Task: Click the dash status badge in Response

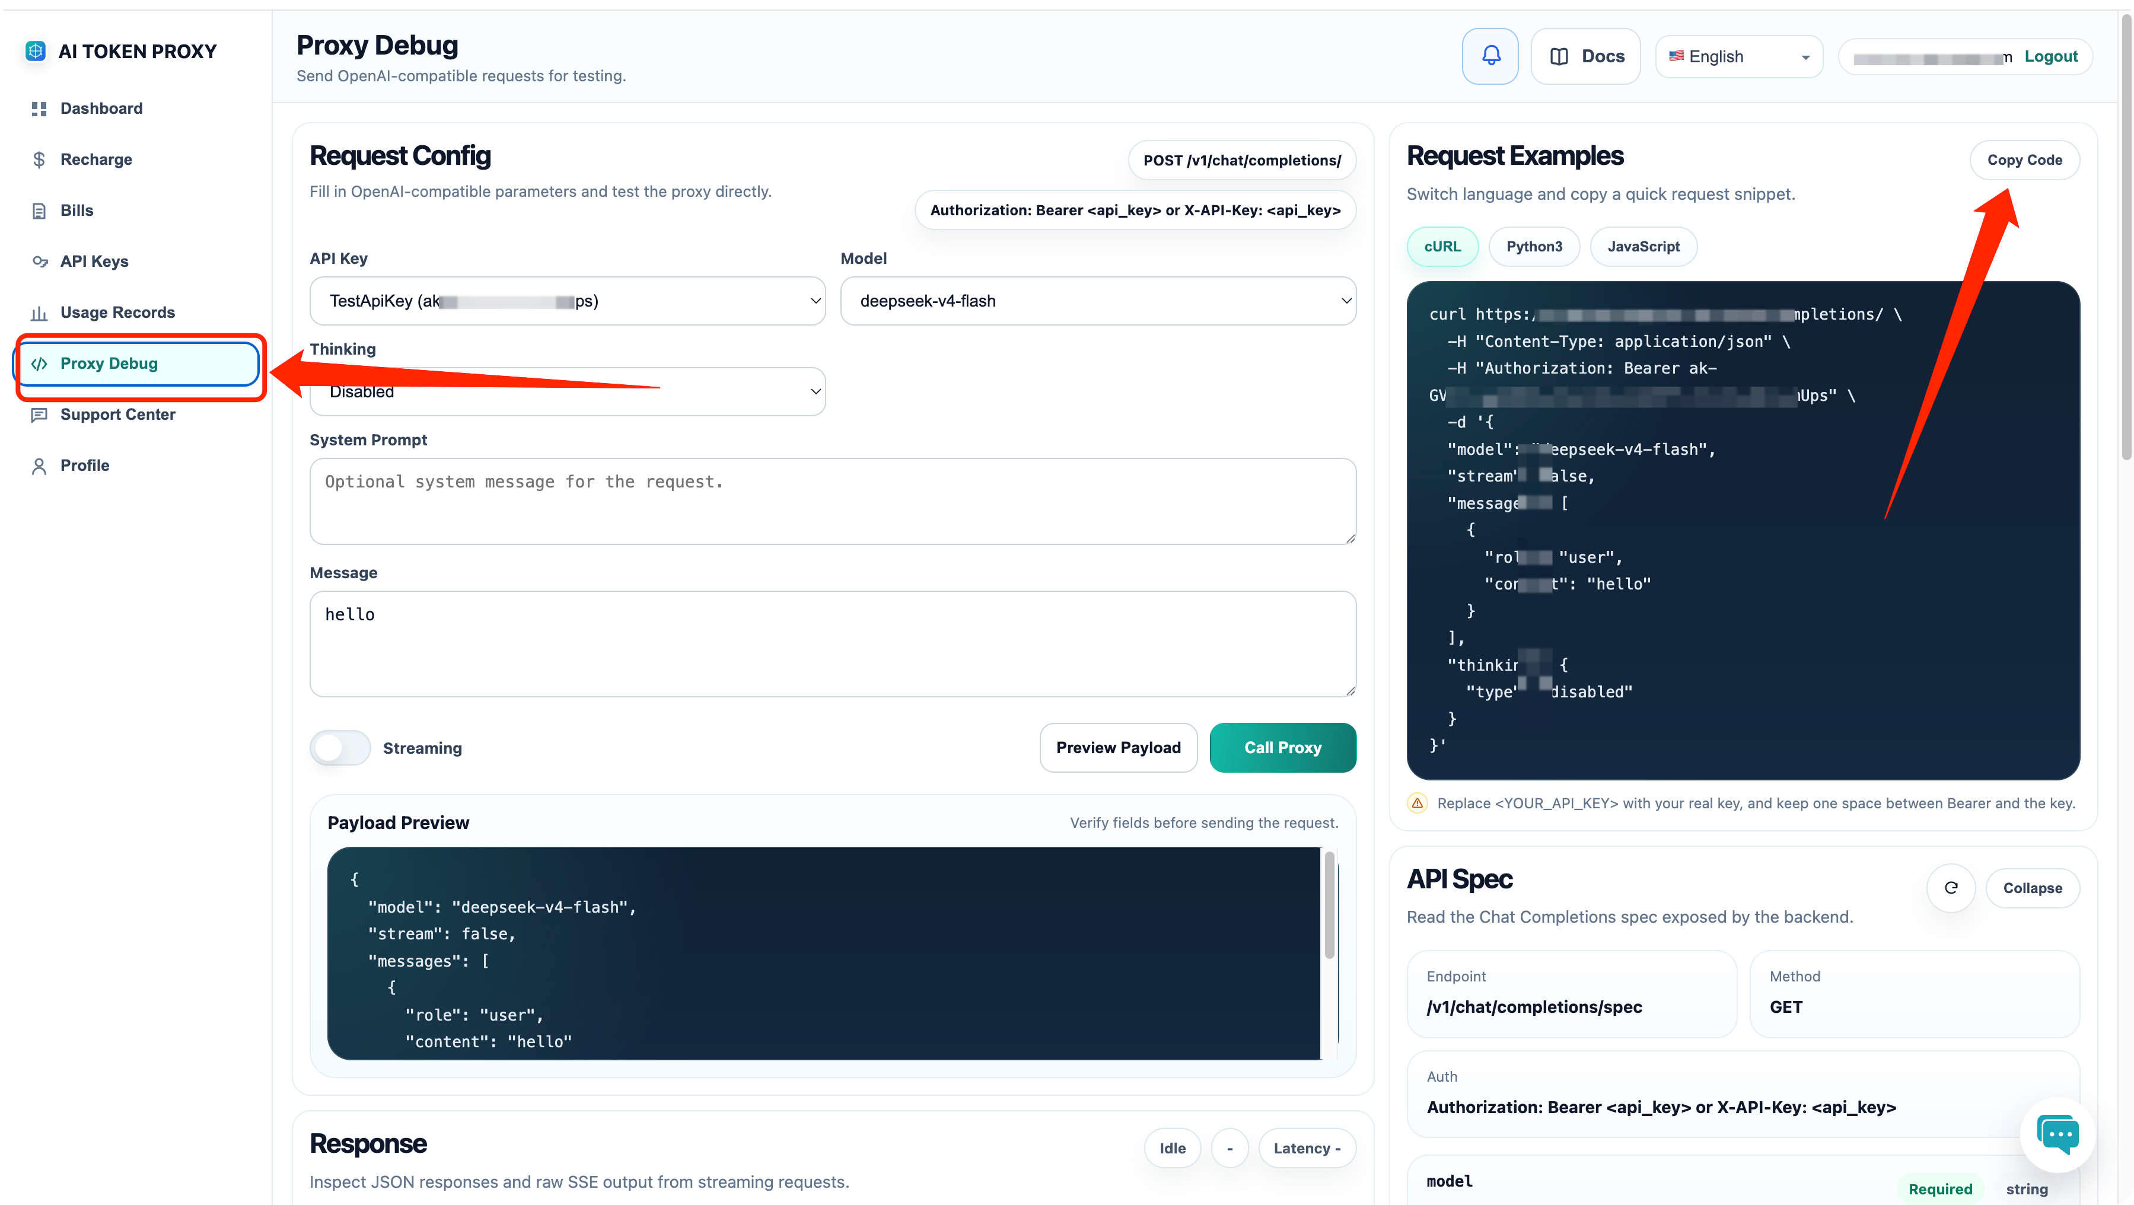Action: pos(1230,1148)
